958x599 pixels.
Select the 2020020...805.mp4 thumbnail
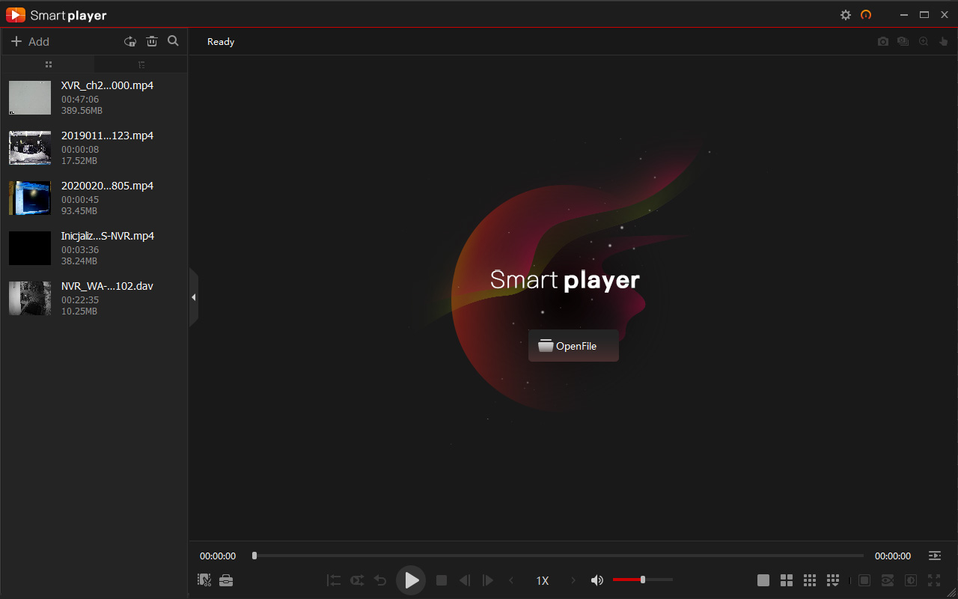click(x=30, y=198)
